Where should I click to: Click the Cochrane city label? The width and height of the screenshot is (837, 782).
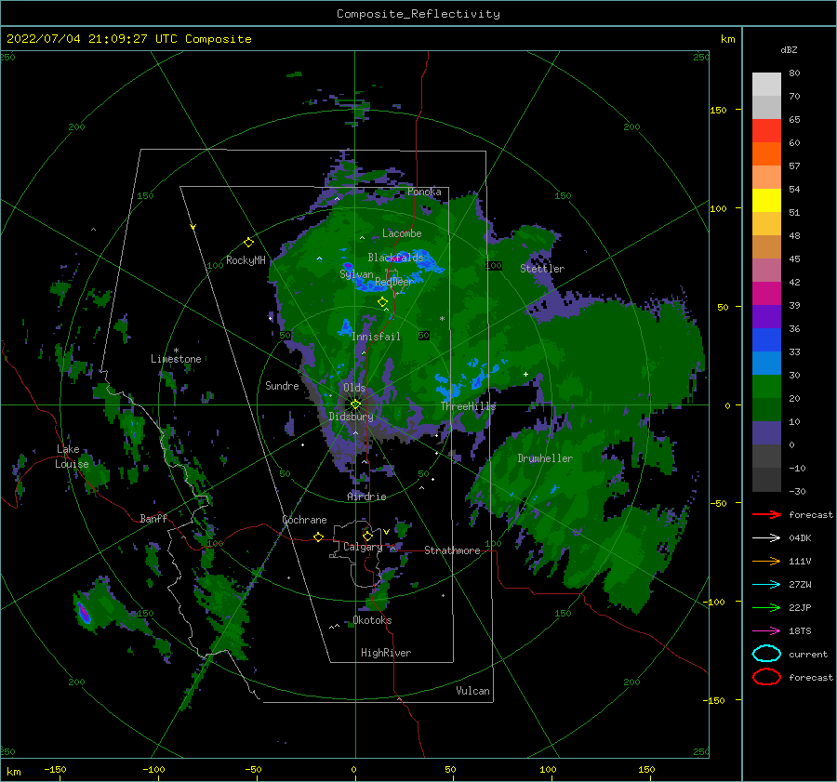304,520
